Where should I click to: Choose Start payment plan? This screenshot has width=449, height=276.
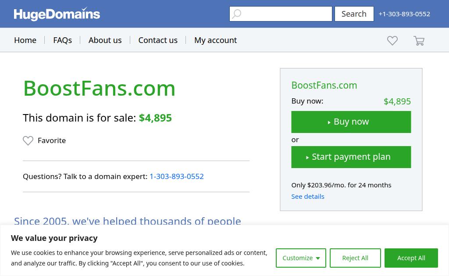click(351, 157)
